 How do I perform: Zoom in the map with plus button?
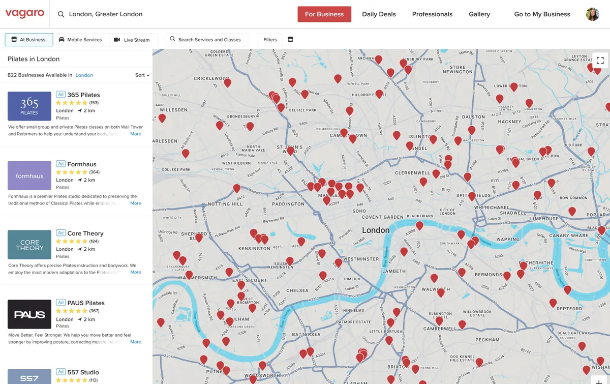pyautogui.click(x=599, y=380)
